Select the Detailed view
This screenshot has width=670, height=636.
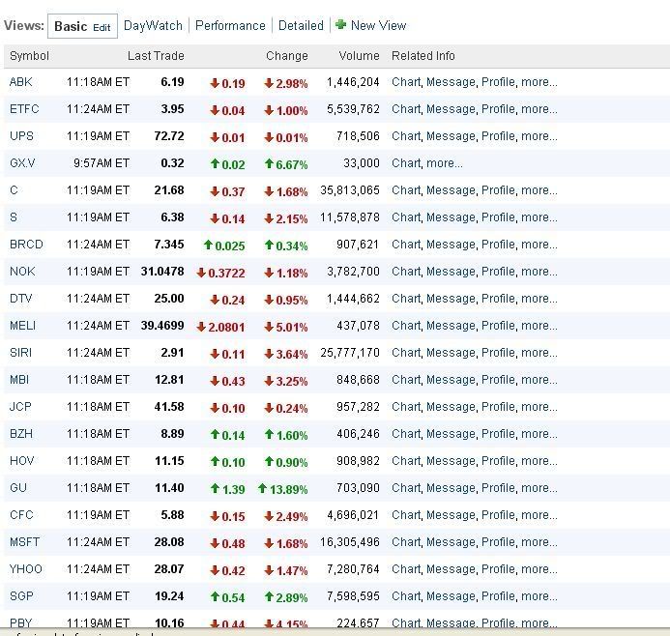301,25
